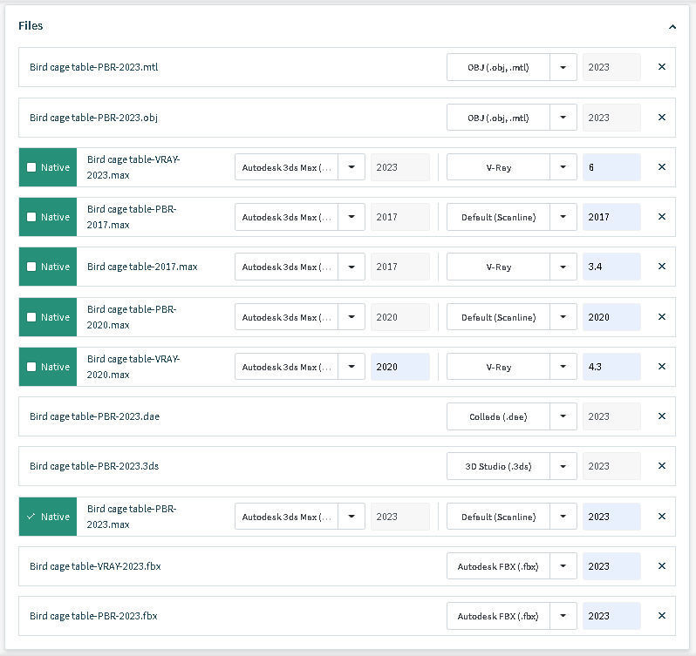Screen dimensions: 696x656
Task: Remove Bird cage table-PBR-2023.mtl file
Action: click(x=661, y=67)
